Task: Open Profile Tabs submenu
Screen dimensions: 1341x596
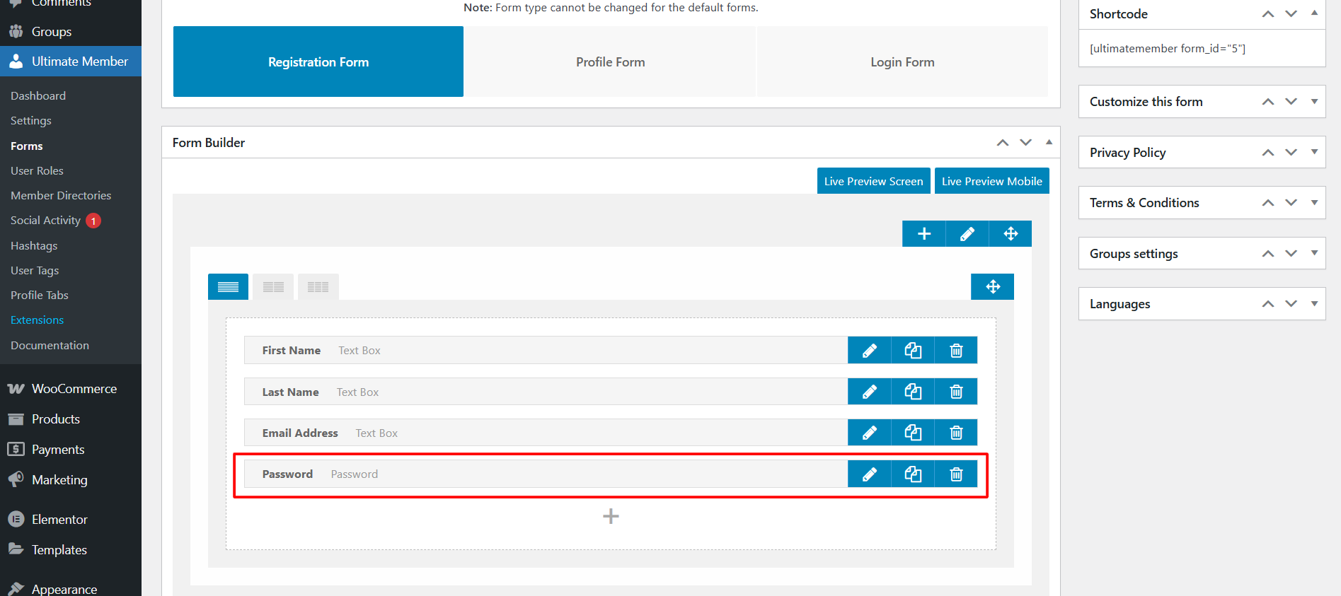Action: coord(40,296)
